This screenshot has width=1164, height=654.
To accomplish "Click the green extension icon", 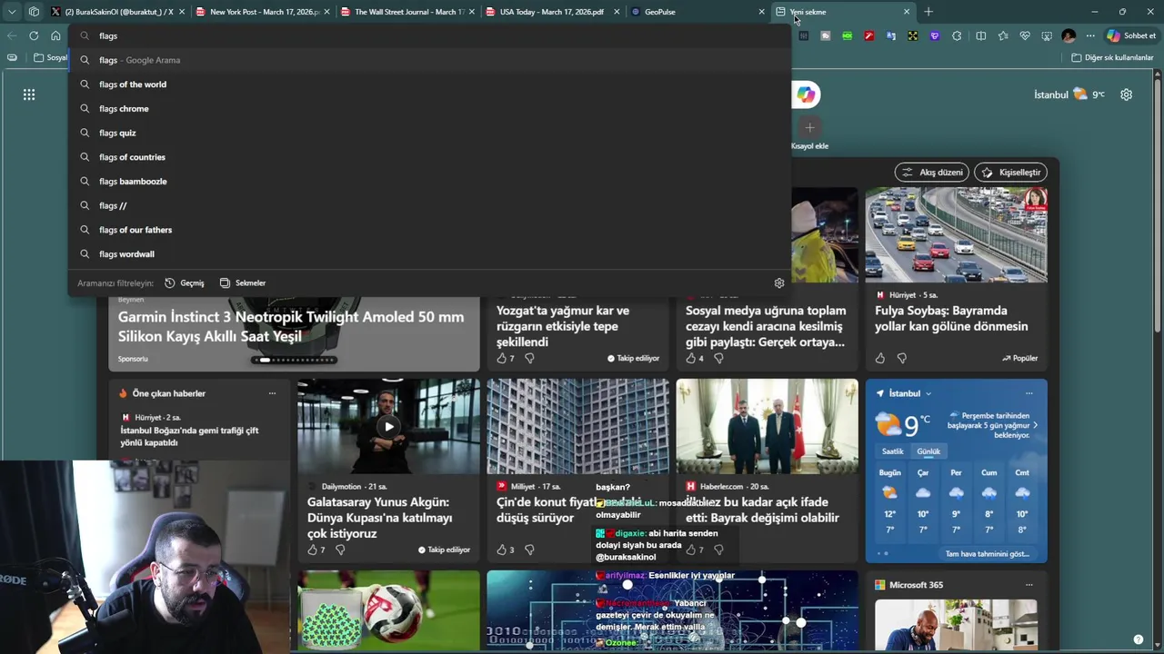I will click(x=848, y=35).
